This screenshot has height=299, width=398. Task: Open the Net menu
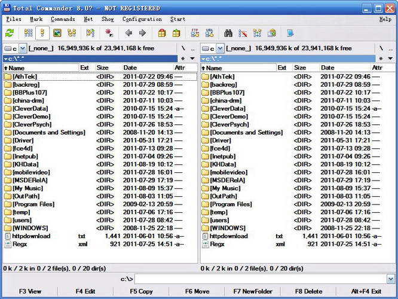[x=88, y=19]
